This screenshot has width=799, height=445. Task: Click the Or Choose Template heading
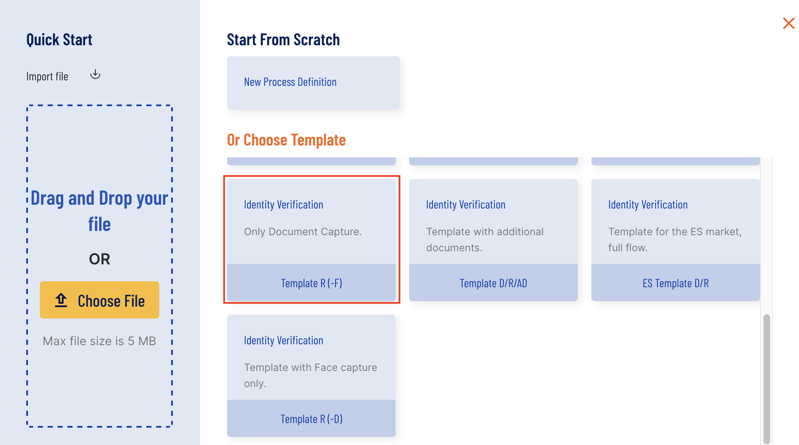tap(286, 140)
